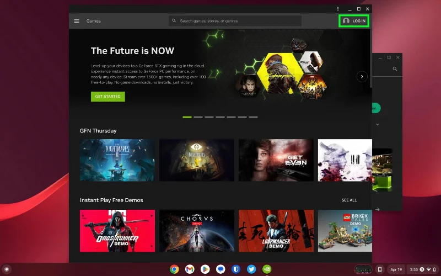Viewport: 441px width, 276px height.
Task: Expand the chevron in background window
Action: (378, 125)
